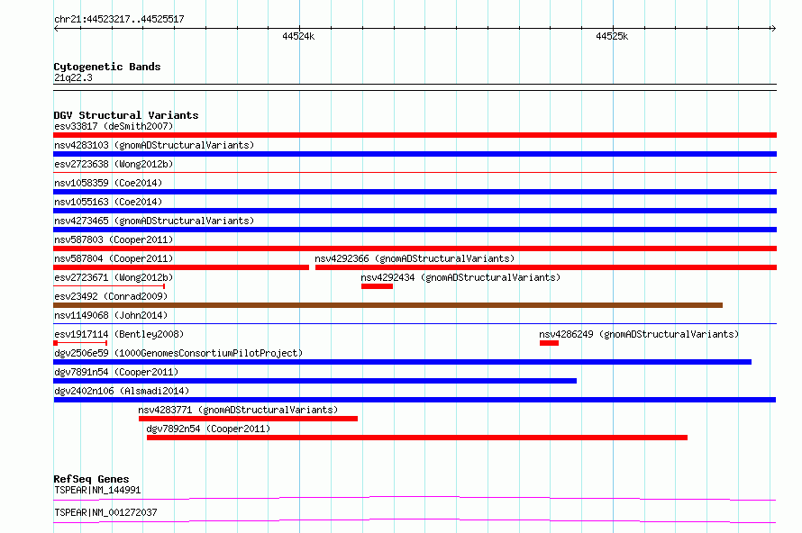Click the short red bar under nsv4292434

point(377,286)
